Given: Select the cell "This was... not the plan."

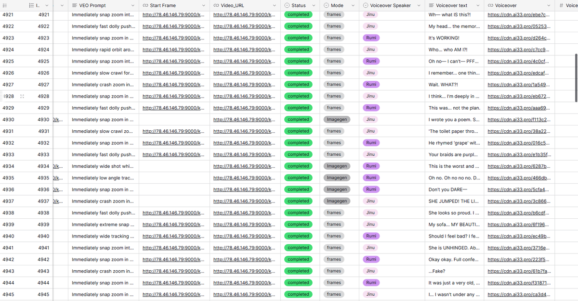Looking at the screenshot, I should (x=455, y=108).
